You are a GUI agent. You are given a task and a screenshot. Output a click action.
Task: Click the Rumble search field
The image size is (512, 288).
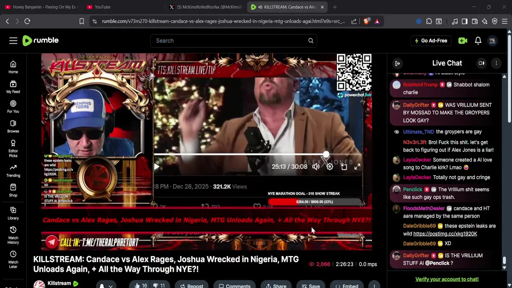click(229, 40)
